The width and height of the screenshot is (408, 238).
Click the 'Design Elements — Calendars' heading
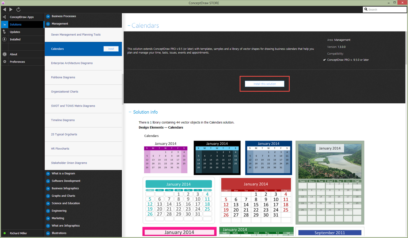(161, 128)
